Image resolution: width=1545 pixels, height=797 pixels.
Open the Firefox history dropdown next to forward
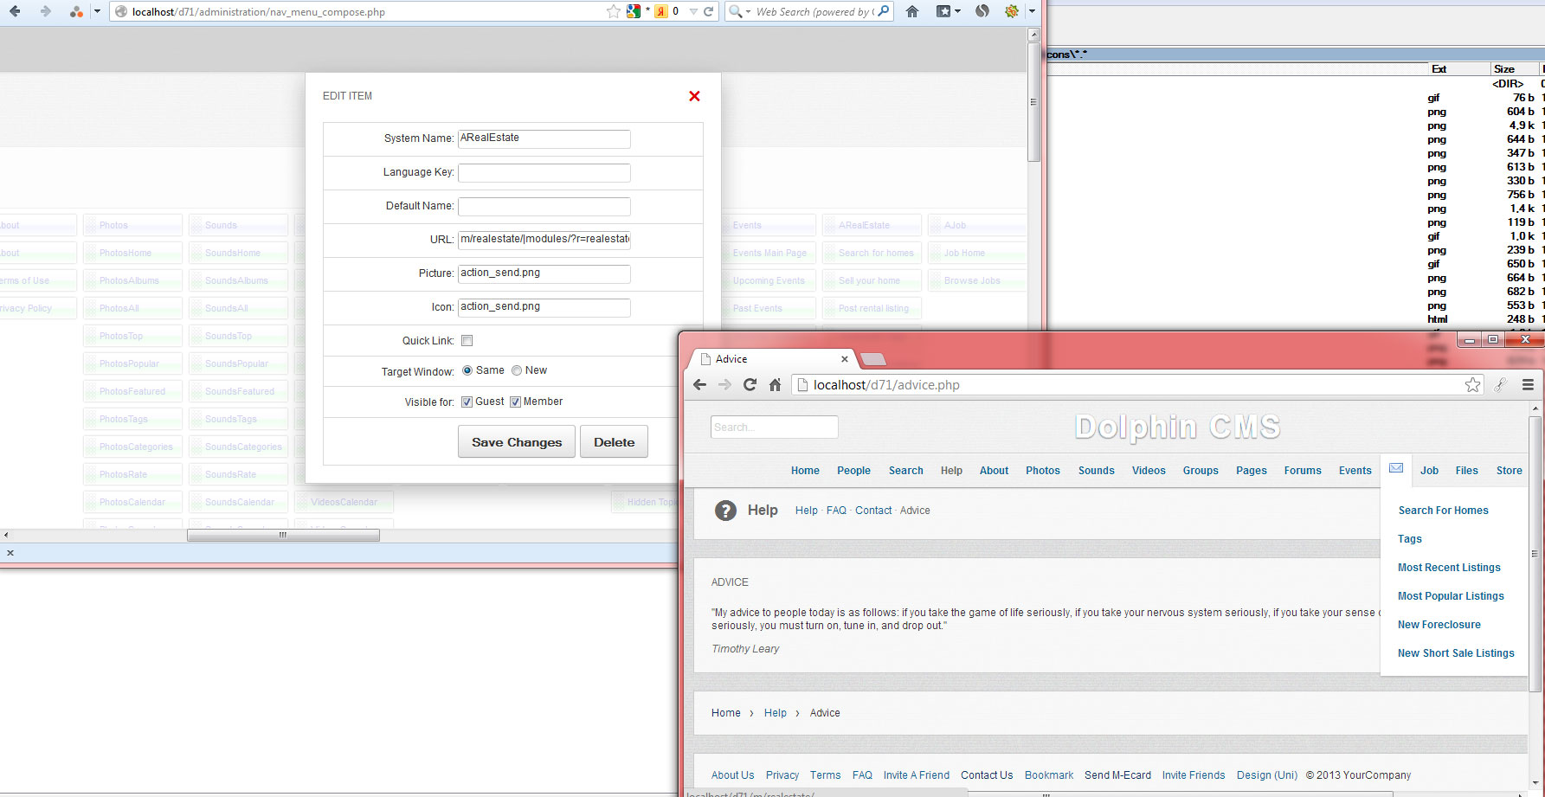pyautogui.click(x=97, y=11)
